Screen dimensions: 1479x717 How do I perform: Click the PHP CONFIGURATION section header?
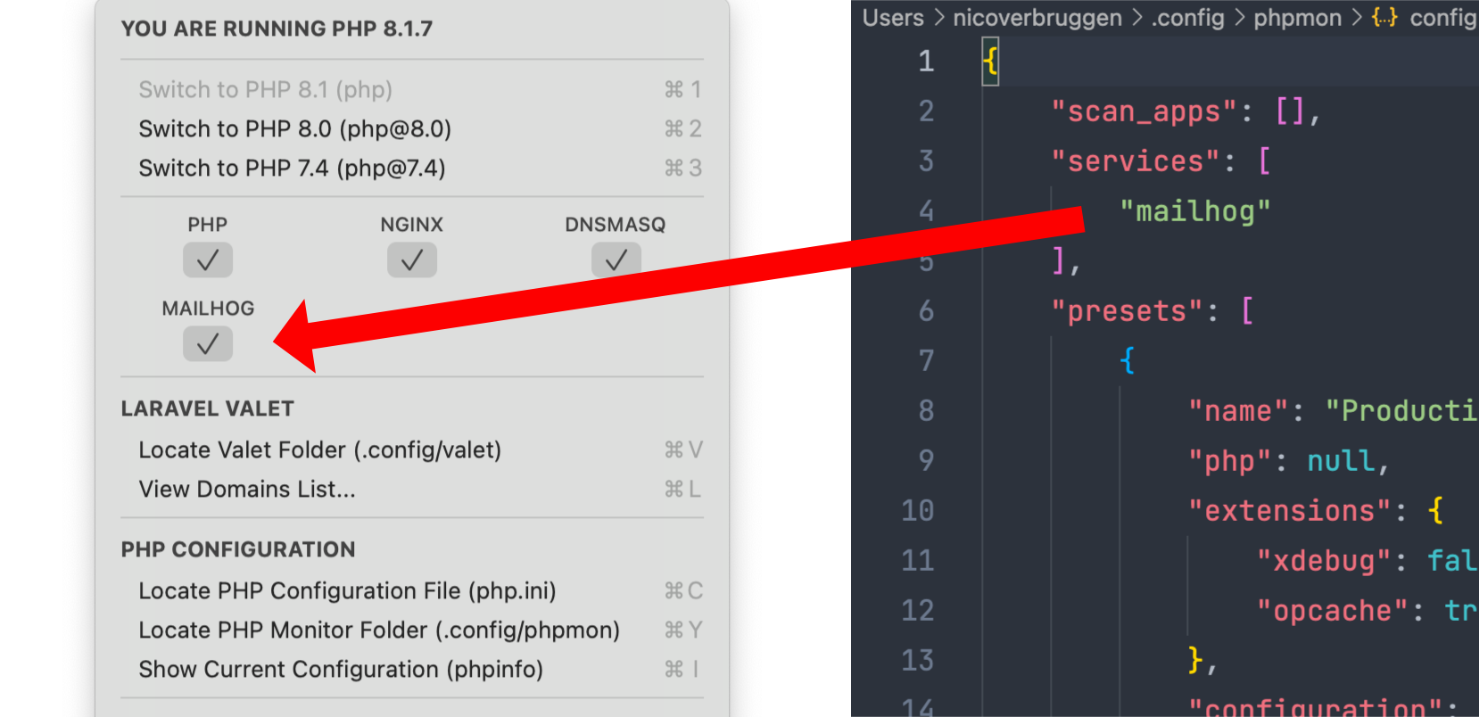238,550
